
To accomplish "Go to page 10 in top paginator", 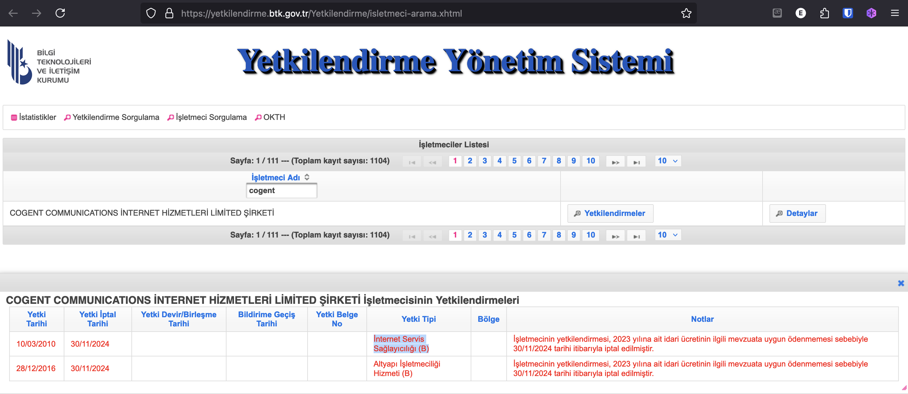I will coord(590,161).
